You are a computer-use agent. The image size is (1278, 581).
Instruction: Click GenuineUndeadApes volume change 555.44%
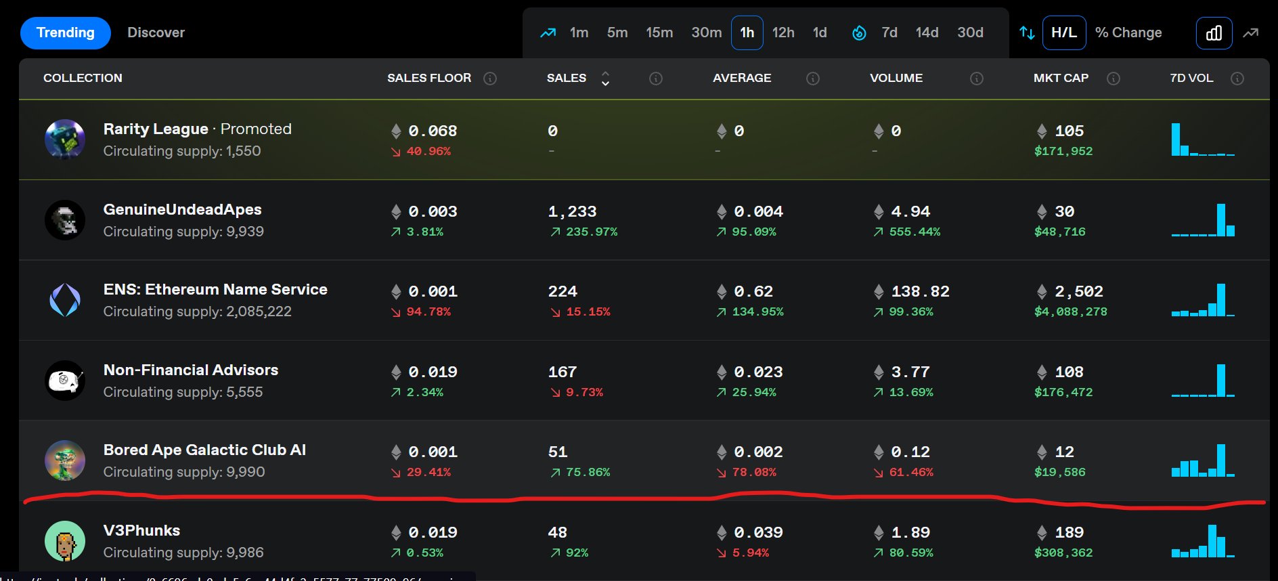[x=915, y=232]
